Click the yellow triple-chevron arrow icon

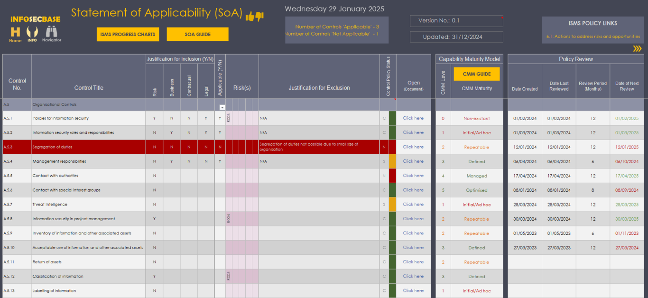pos(637,48)
